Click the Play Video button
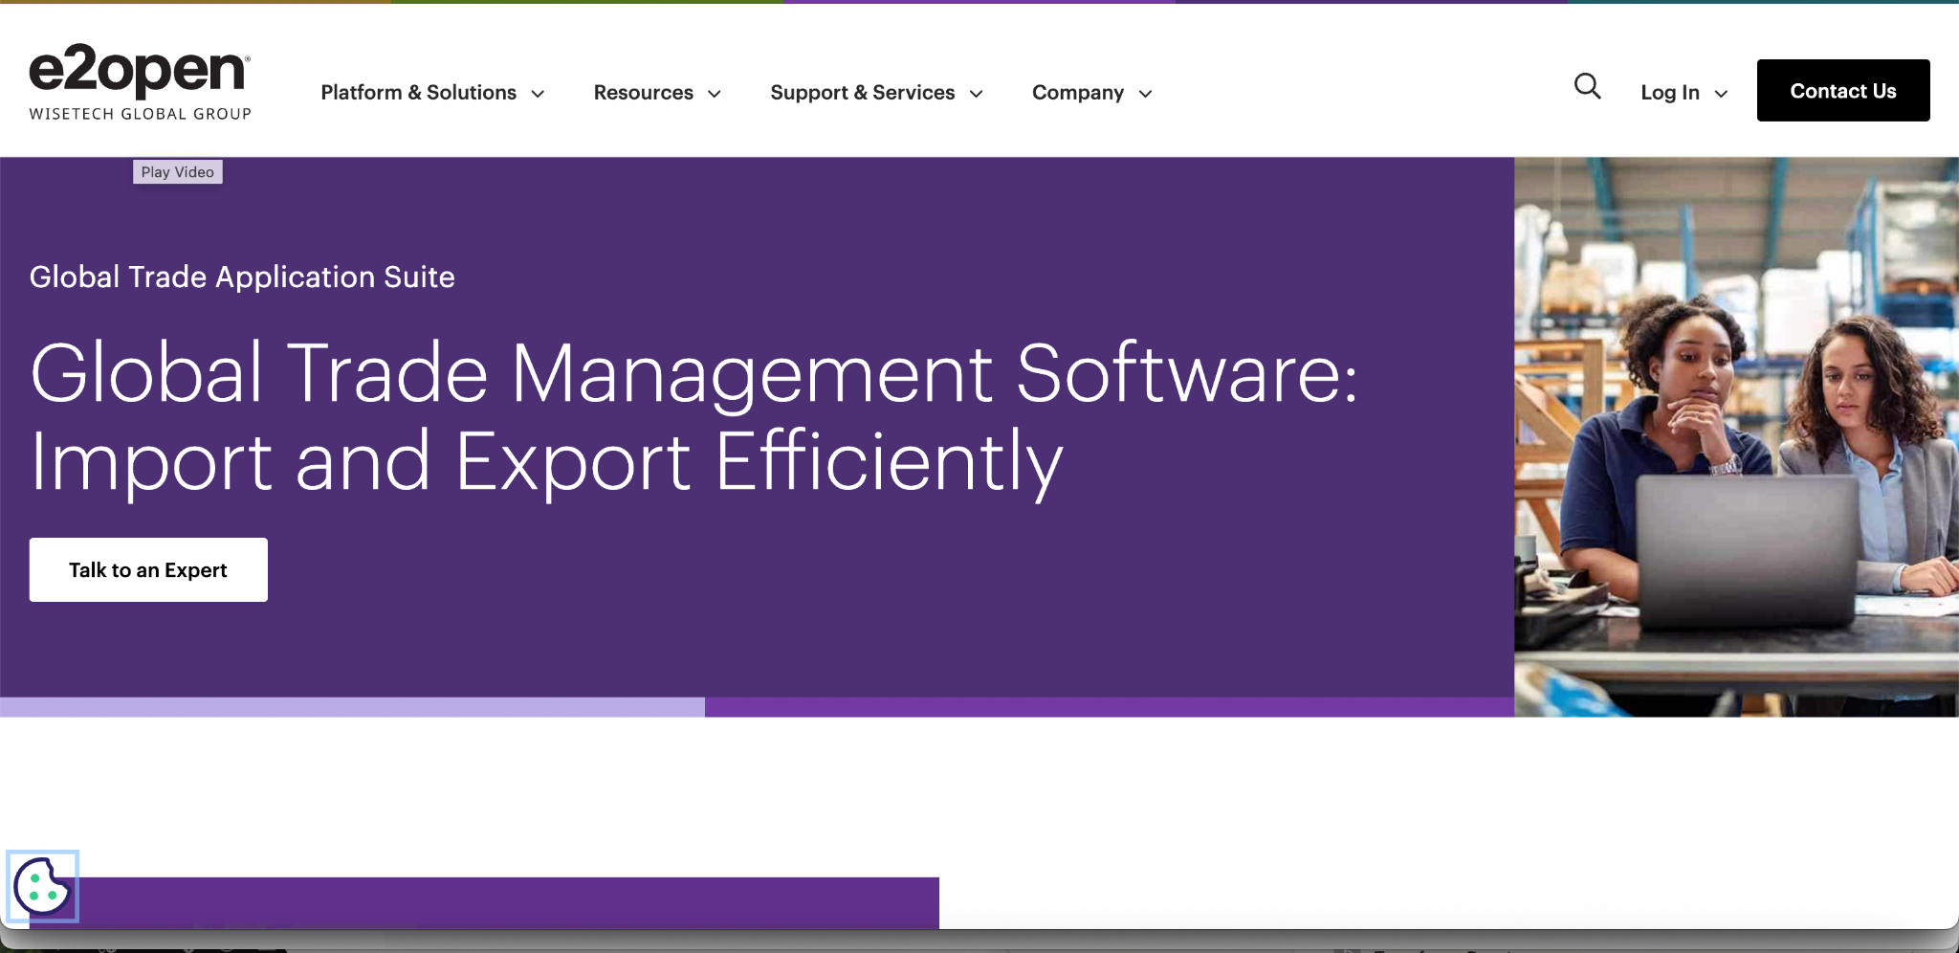This screenshot has height=953, width=1959. point(178,172)
